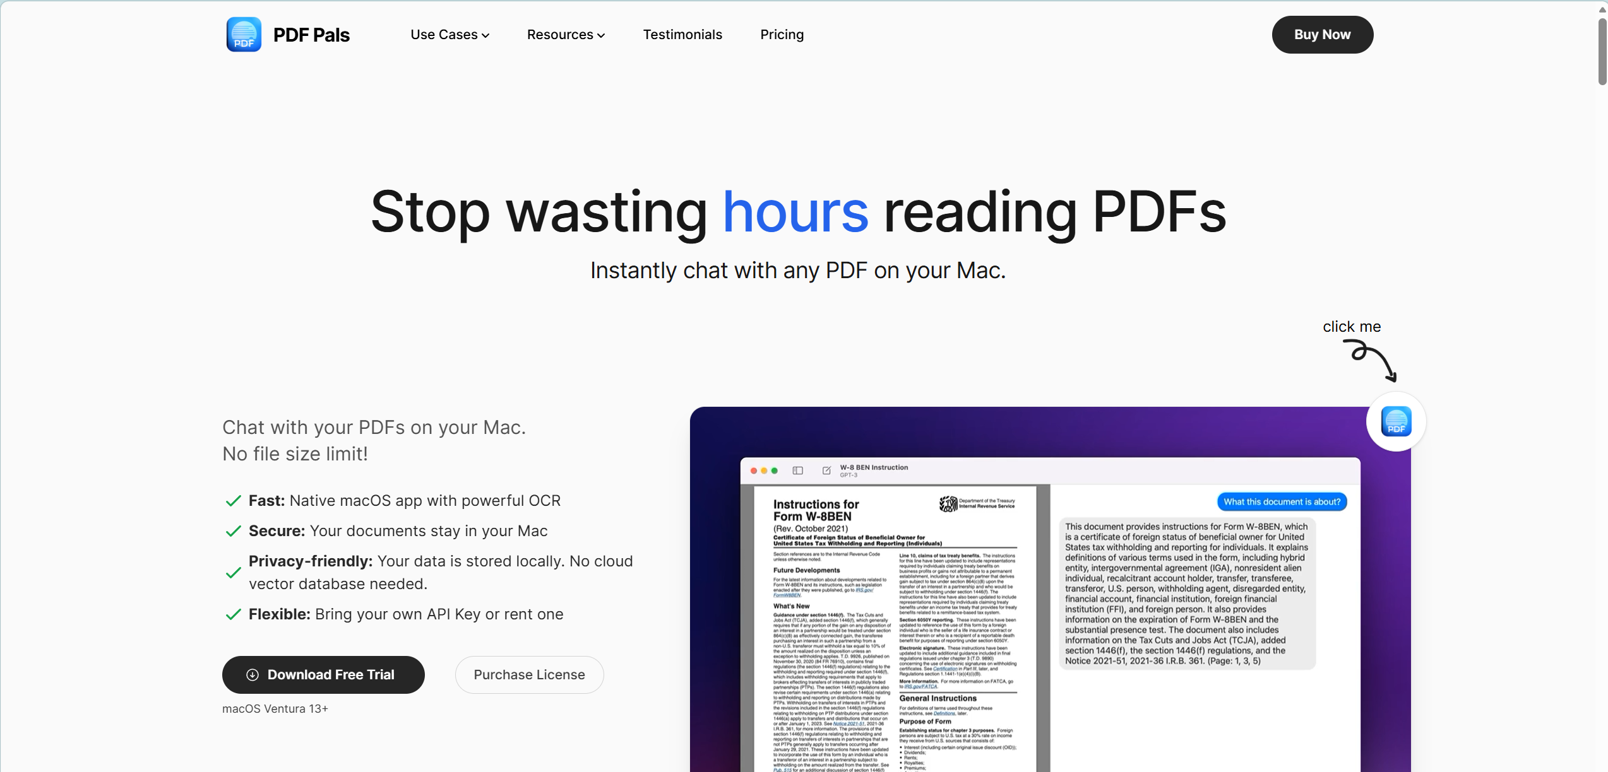Viewport: 1608px width, 772px height.
Task: Click the 'W-8 BEN Instruction' window title
Action: pos(874,467)
